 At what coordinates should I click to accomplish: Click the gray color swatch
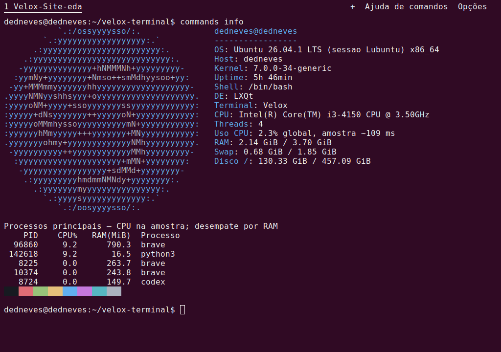(114, 291)
